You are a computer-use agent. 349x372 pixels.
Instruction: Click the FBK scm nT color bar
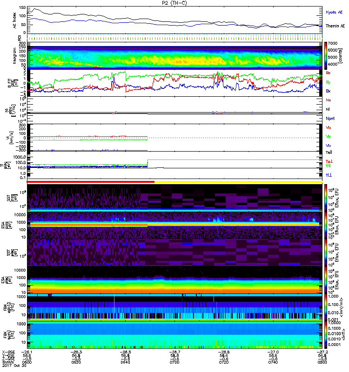(326, 335)
